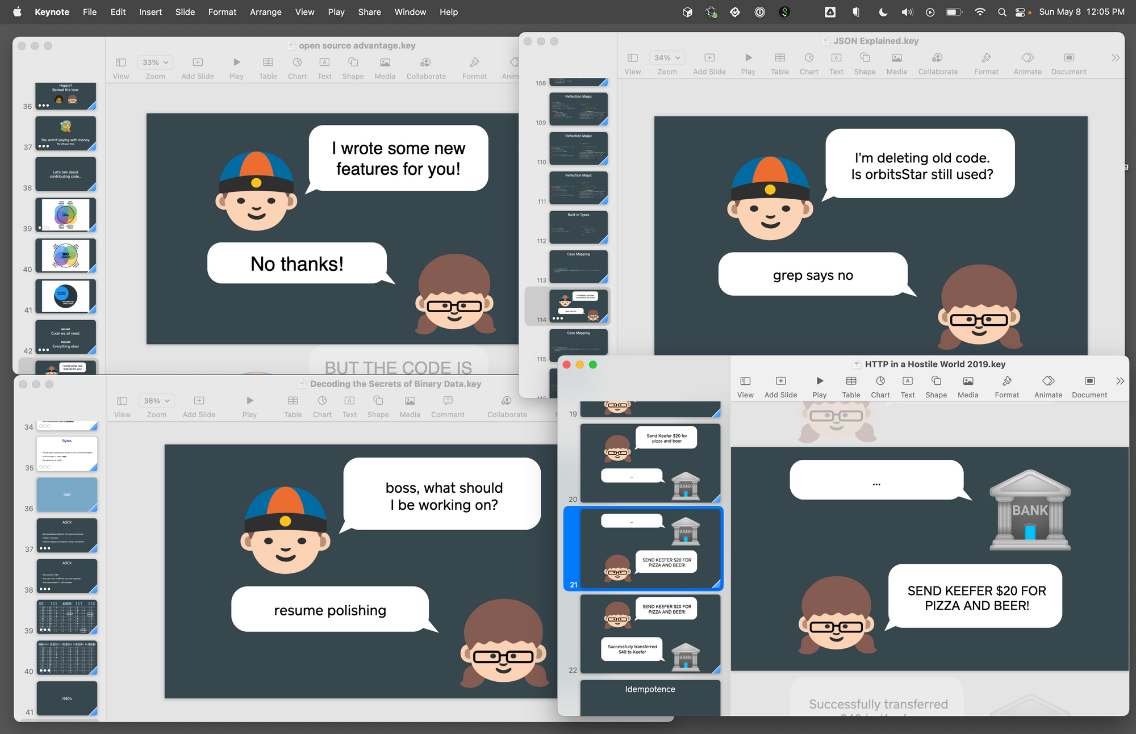Open Spotlight search in menu bar
This screenshot has width=1136, height=734.
coord(1002,12)
